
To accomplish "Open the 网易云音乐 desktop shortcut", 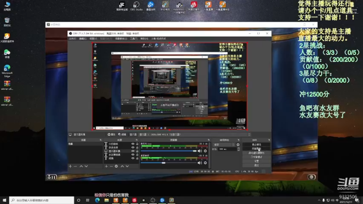I will [194, 6].
